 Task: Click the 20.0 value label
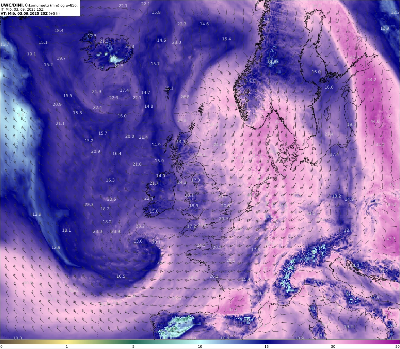click(x=129, y=136)
